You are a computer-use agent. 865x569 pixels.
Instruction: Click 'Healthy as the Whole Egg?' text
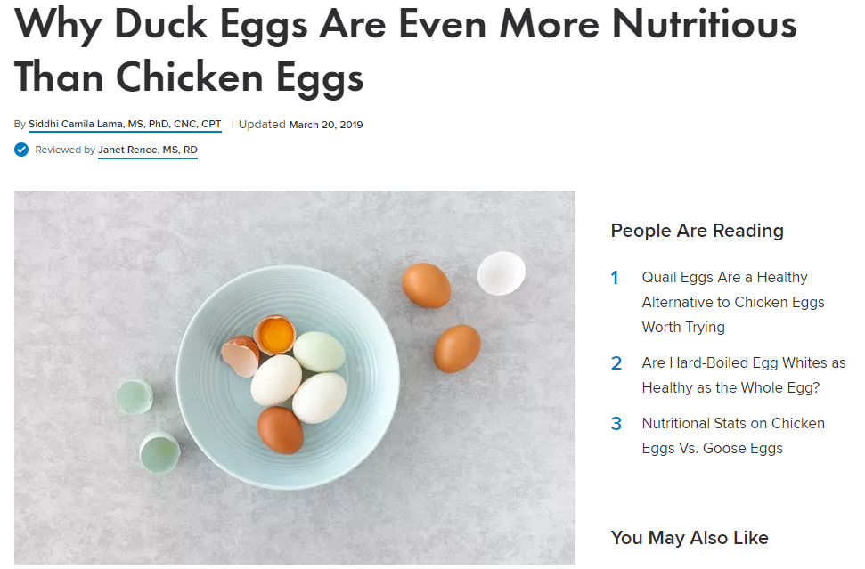[730, 387]
